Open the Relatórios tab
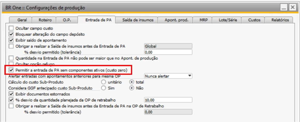Viewport: 300px width, 122px height. coord(280,20)
